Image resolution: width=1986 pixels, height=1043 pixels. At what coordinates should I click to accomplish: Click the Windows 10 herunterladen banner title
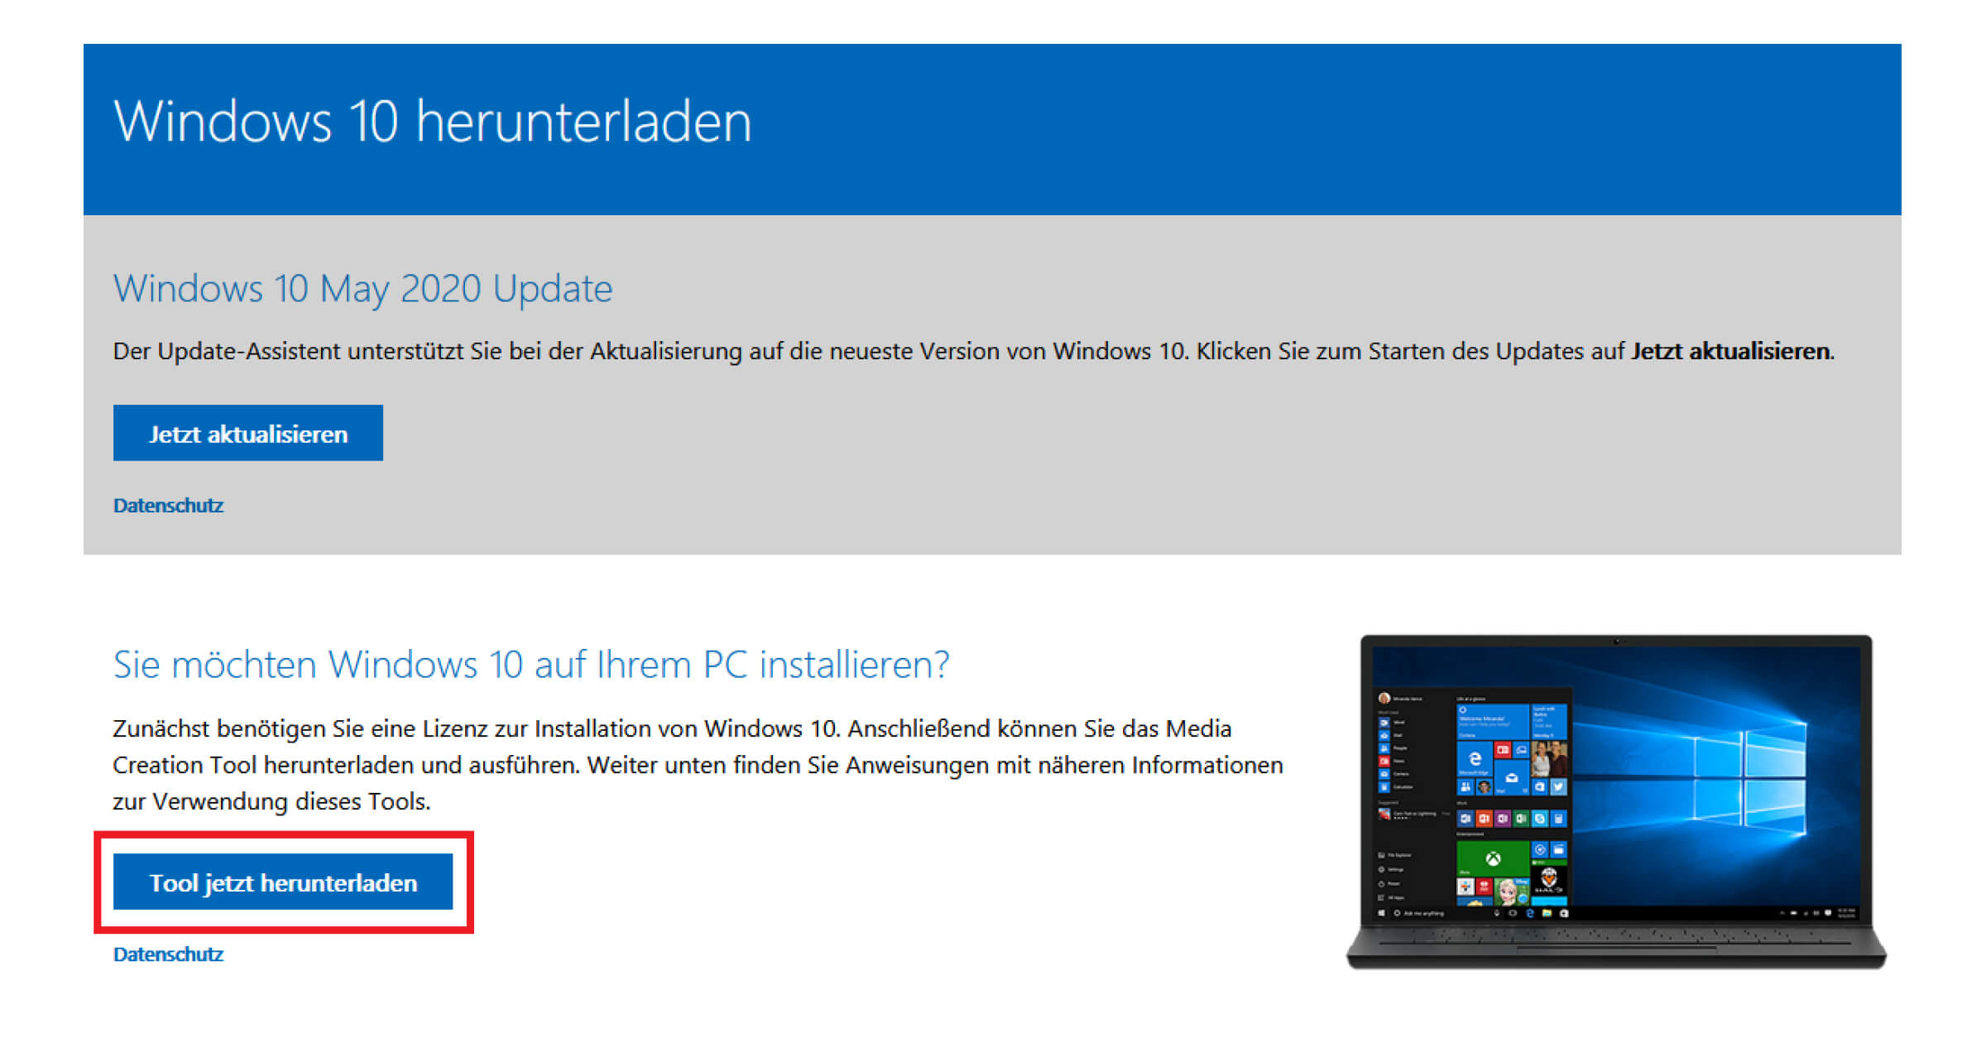pyautogui.click(x=432, y=121)
